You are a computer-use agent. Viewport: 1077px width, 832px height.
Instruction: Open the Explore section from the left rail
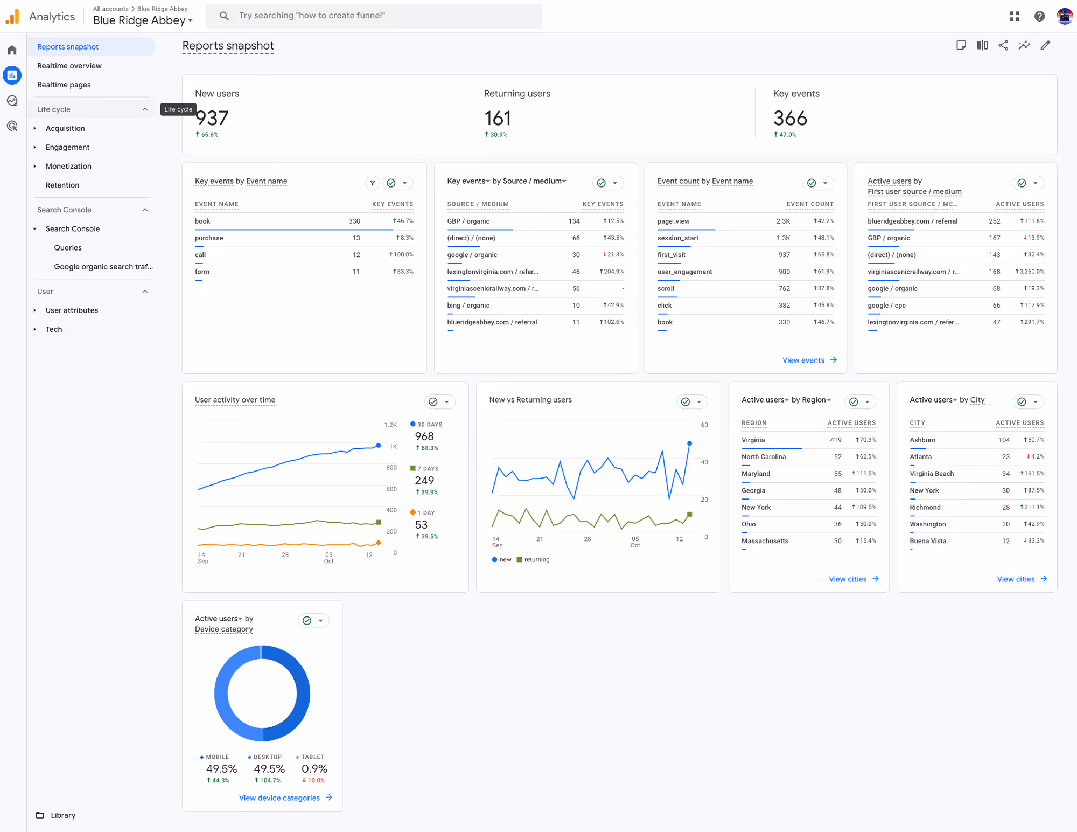point(12,100)
